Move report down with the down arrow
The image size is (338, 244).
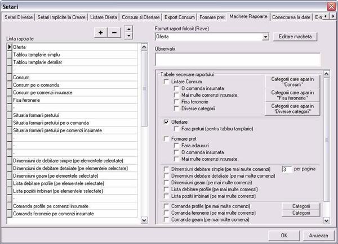[128, 36]
